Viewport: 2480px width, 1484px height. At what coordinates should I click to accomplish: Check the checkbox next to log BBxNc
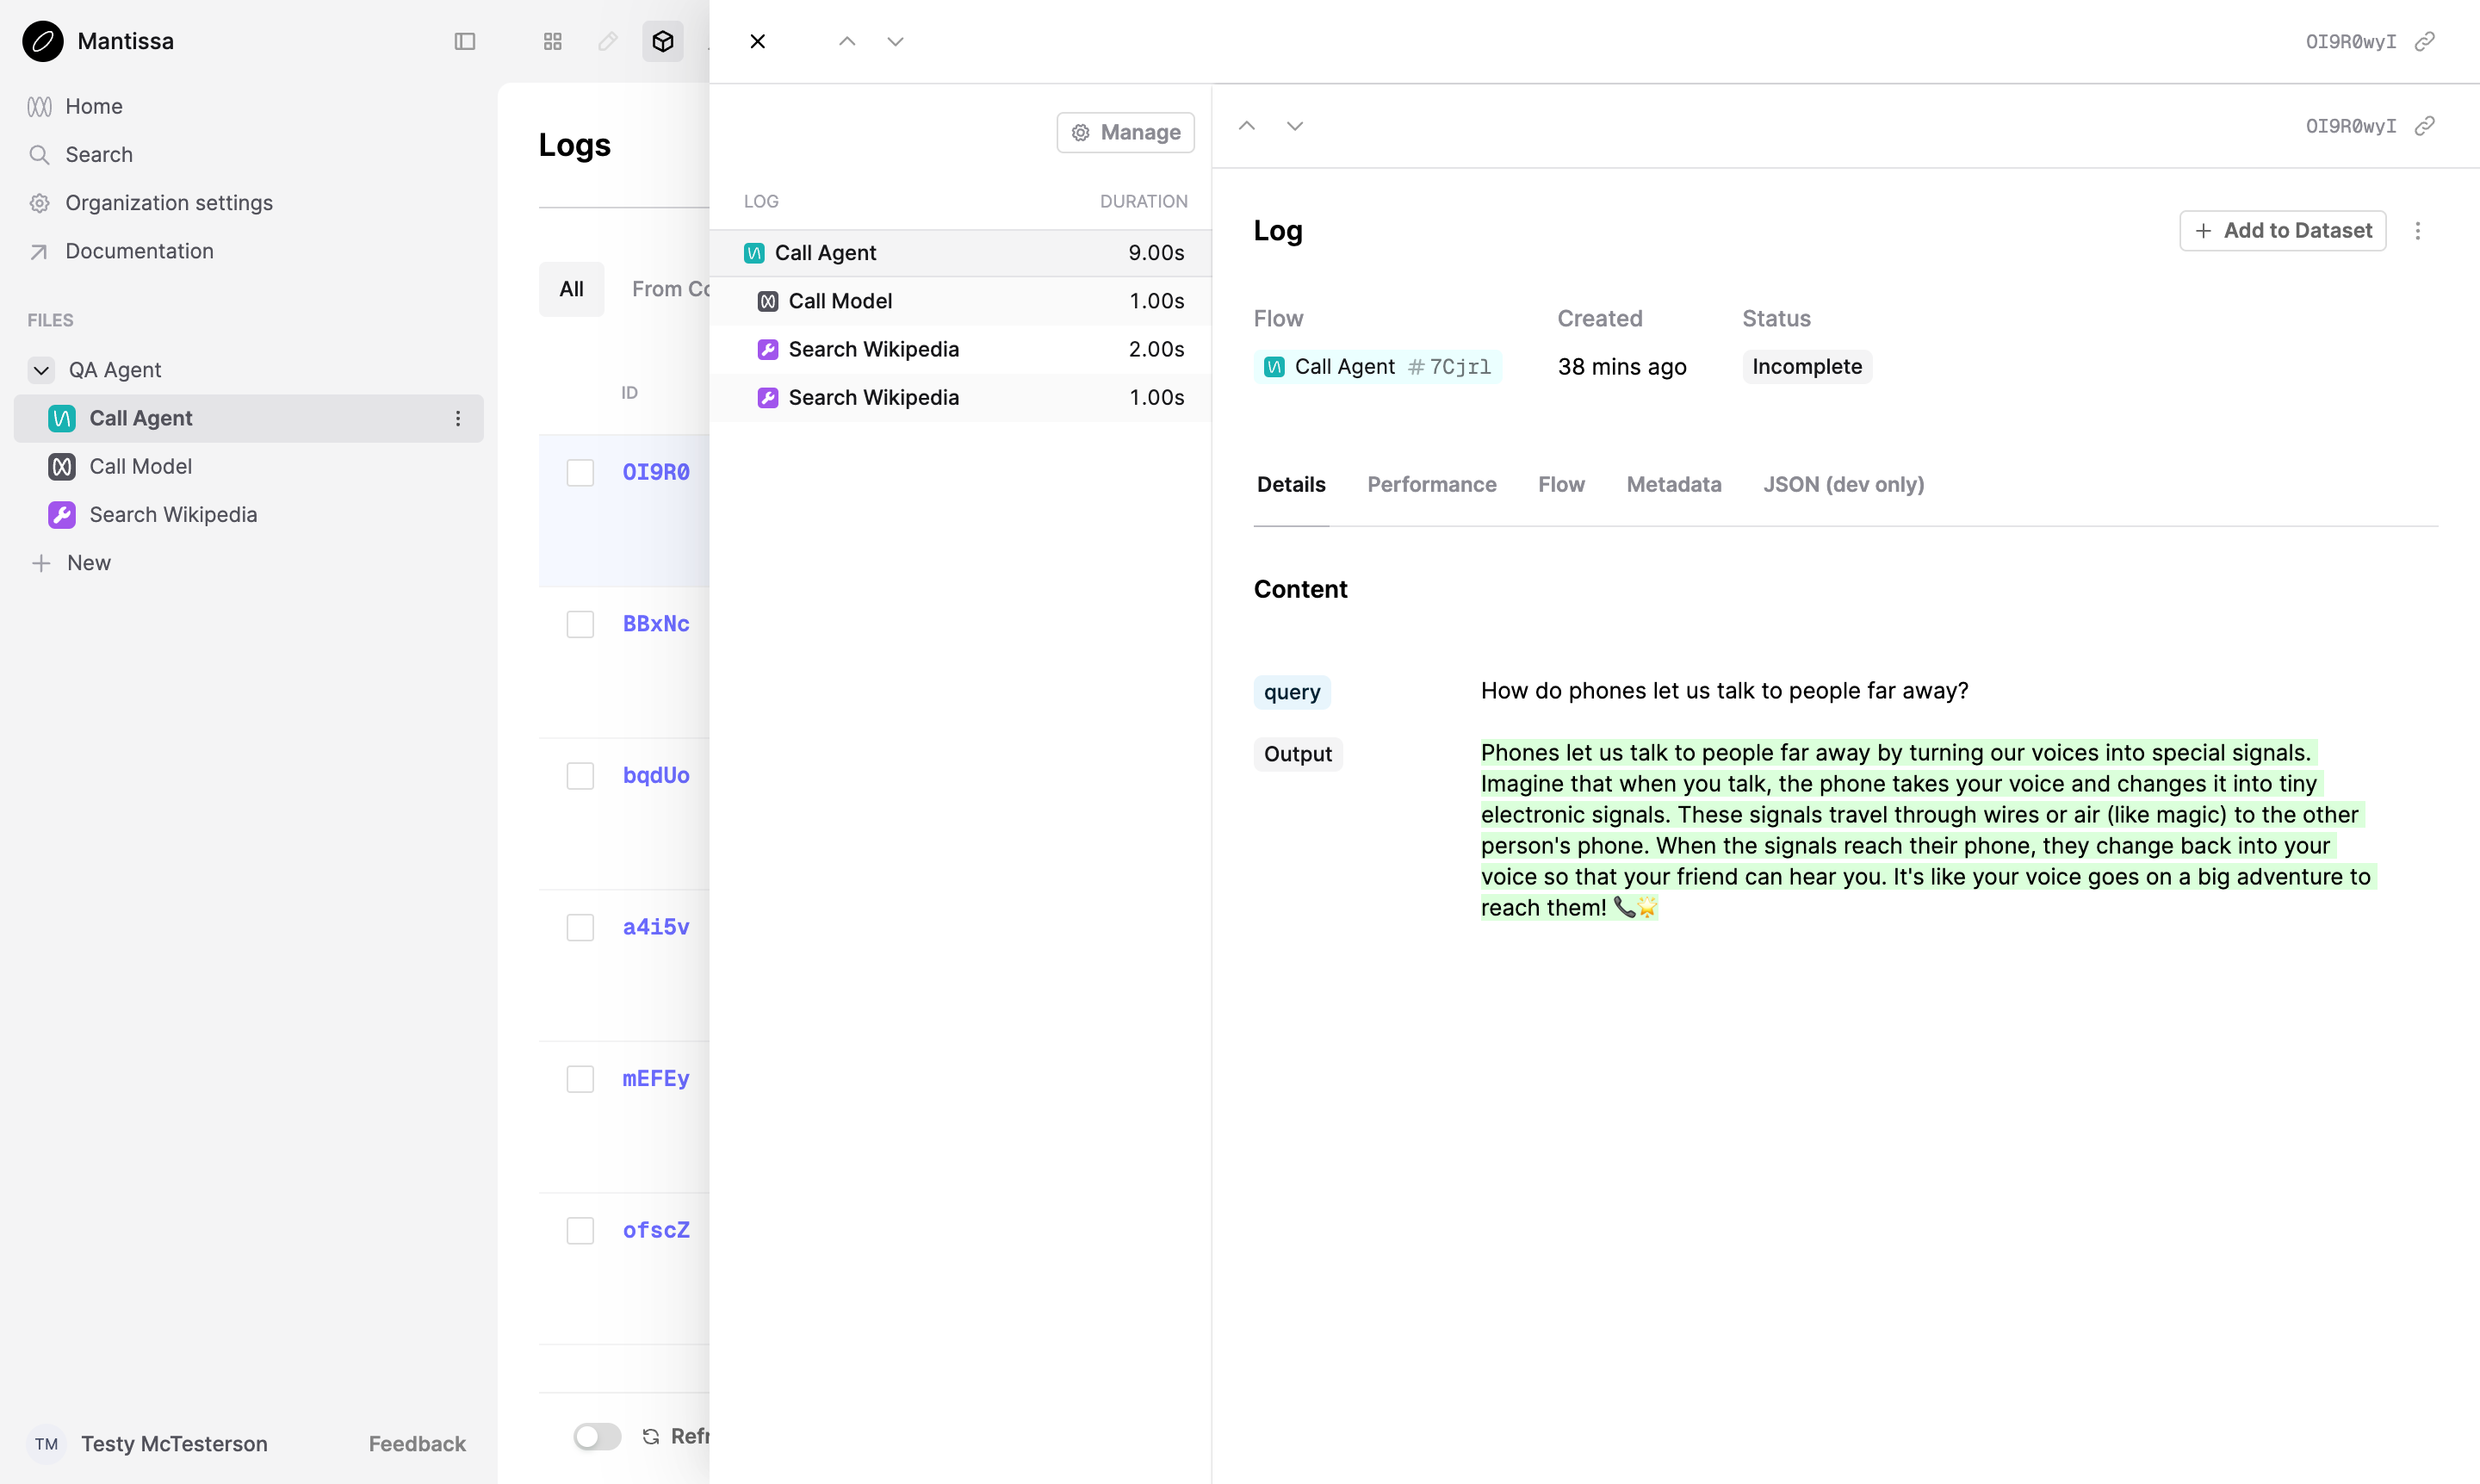[x=580, y=624]
